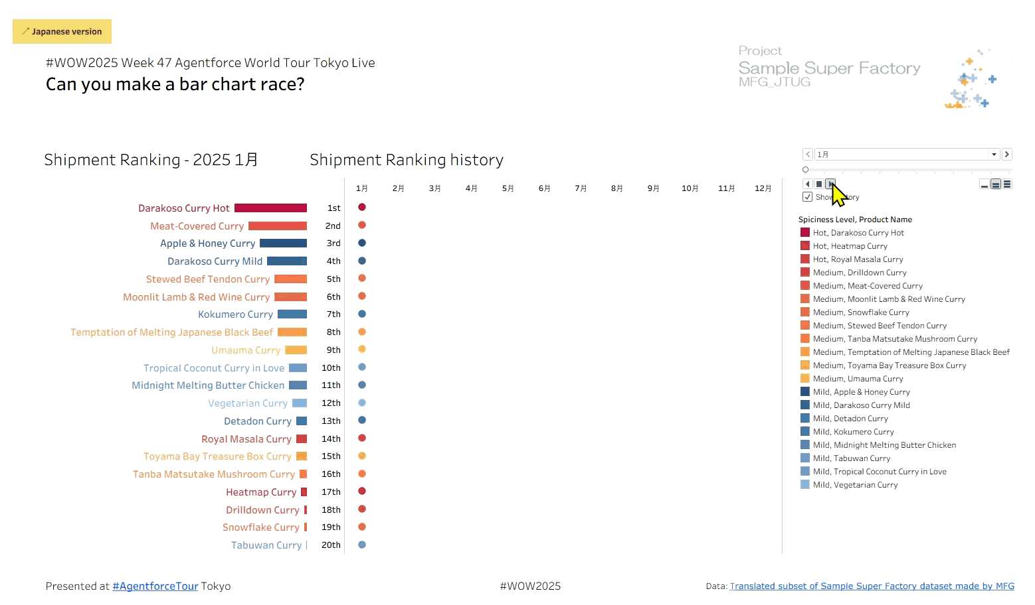Open the month dropdown showing 1月
The image size is (1035, 605).
(994, 155)
